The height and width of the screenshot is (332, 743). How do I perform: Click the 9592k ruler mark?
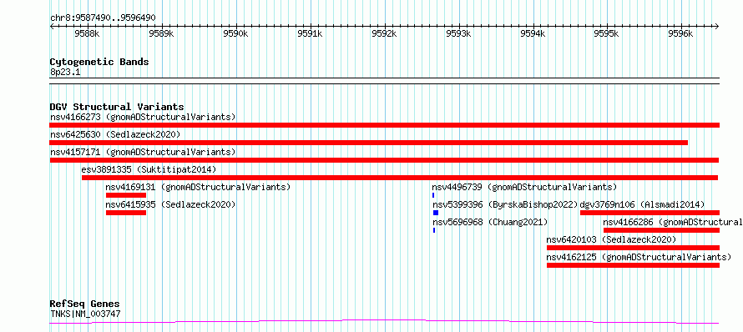coord(385,34)
